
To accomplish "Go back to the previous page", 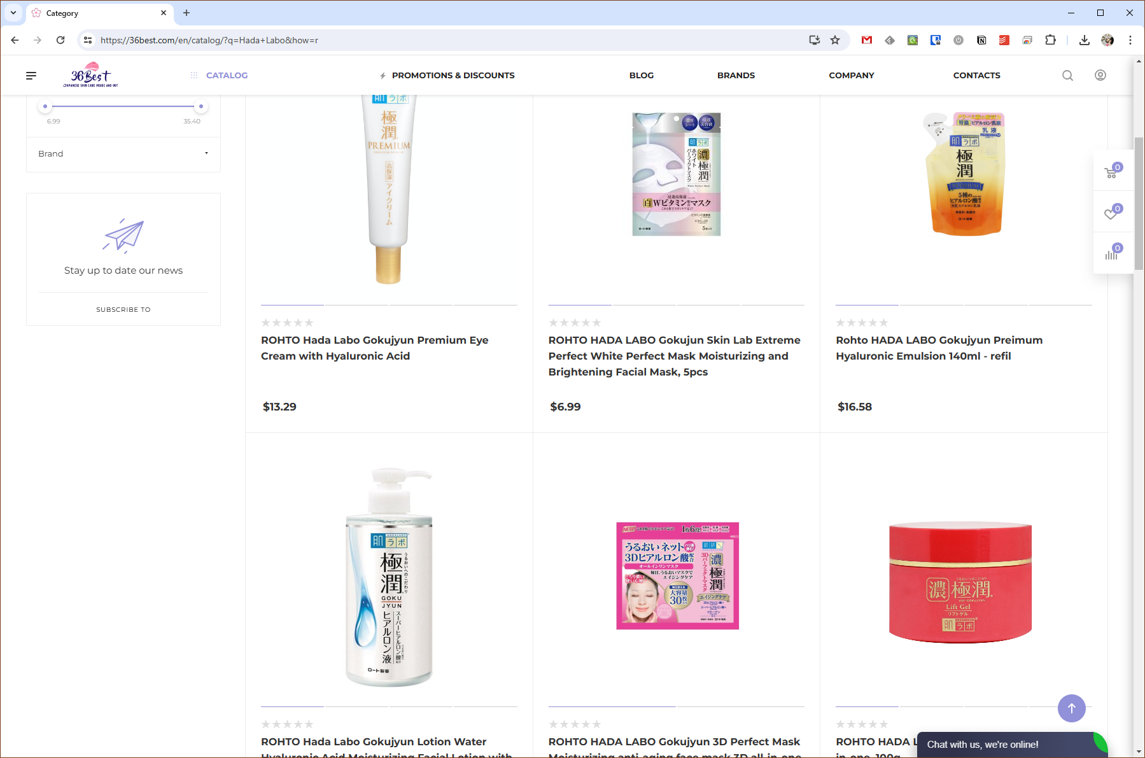I will (x=15, y=40).
